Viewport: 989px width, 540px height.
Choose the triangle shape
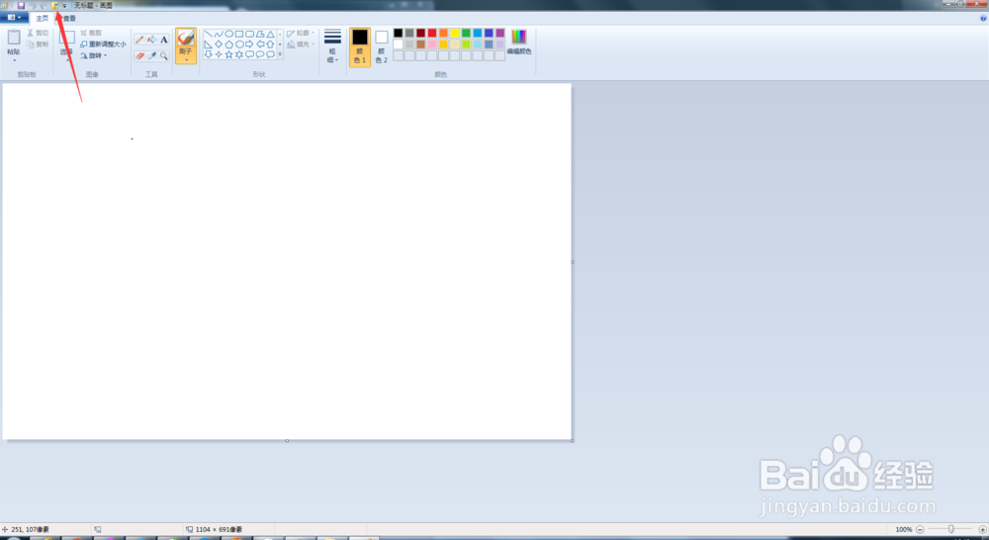[270, 34]
